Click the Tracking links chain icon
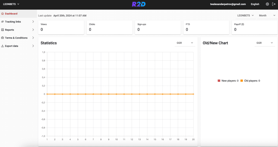Screen dimensions: 278x147 2,22
